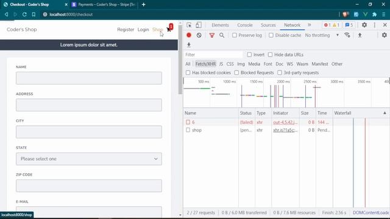
Task: Click the Login link
Action: pyautogui.click(x=143, y=29)
